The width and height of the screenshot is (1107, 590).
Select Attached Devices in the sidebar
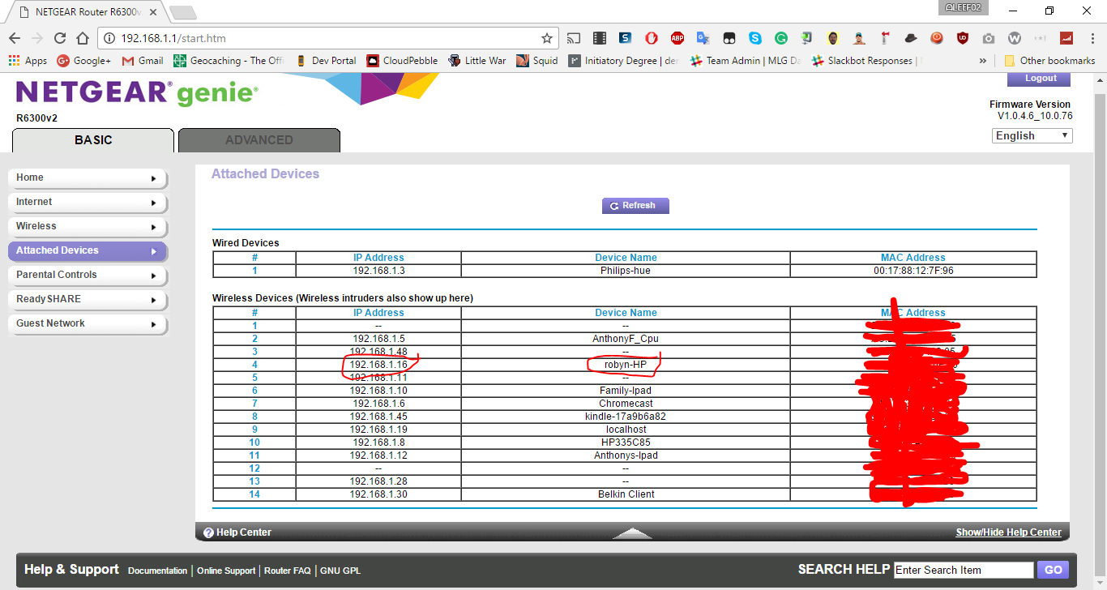88,251
